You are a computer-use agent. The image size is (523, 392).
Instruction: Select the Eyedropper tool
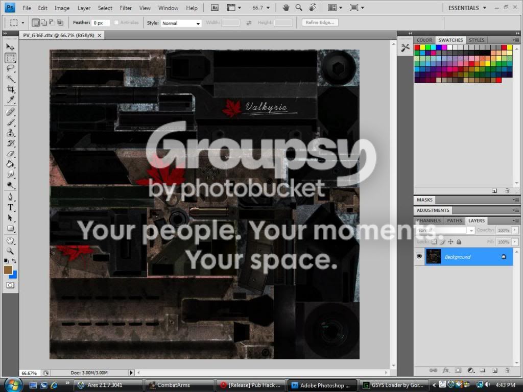[x=10, y=100]
